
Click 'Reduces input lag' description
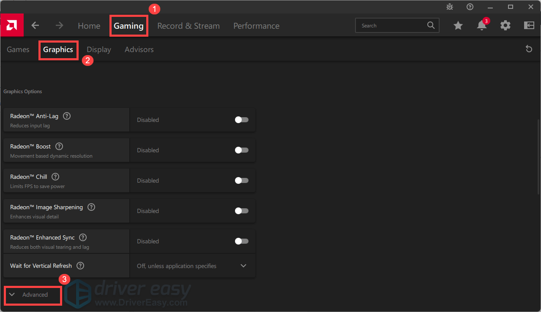click(x=30, y=126)
